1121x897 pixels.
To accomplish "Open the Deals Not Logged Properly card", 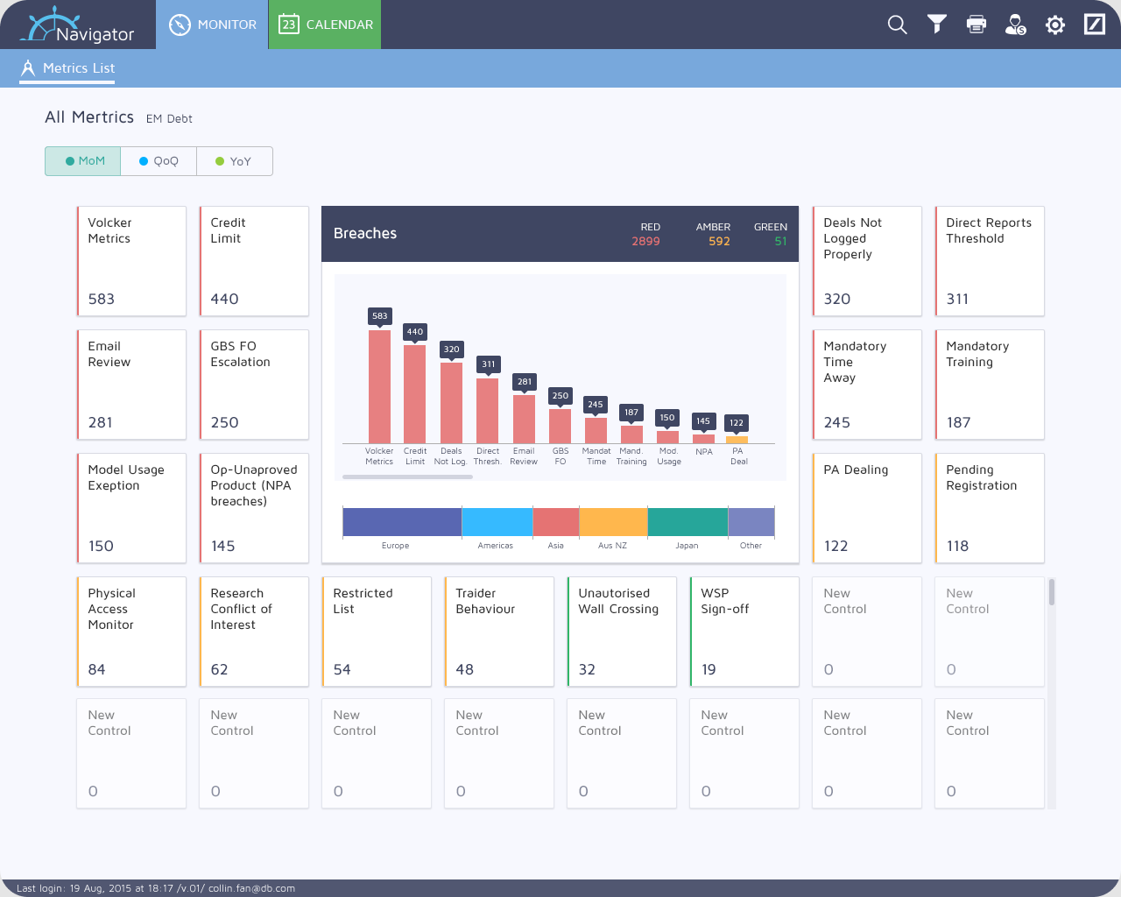I will tap(867, 261).
